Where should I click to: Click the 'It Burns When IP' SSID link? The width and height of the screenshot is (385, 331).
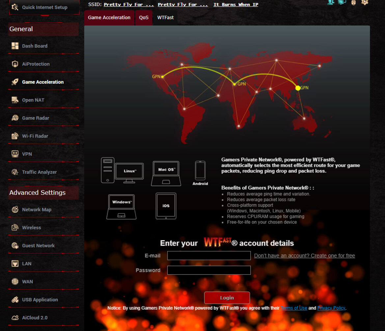click(x=236, y=4)
